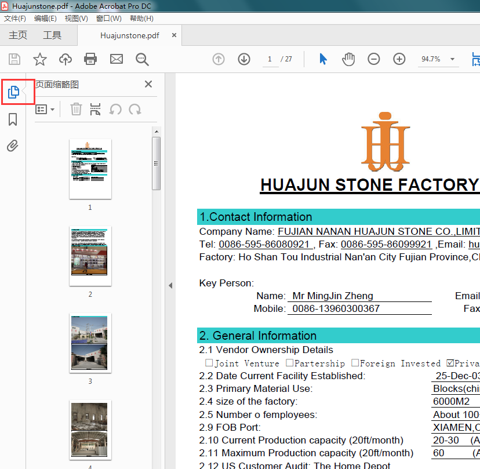This screenshot has width=480, height=469.
Task: Open the page thumbnails panel icon
Action: tap(13, 92)
